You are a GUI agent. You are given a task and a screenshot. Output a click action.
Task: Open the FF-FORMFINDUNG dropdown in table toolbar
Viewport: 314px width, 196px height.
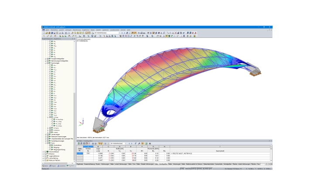point(126,144)
